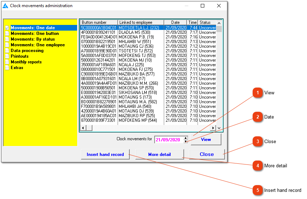Click Insert hand record button
The width and height of the screenshot is (307, 199).
105,155
